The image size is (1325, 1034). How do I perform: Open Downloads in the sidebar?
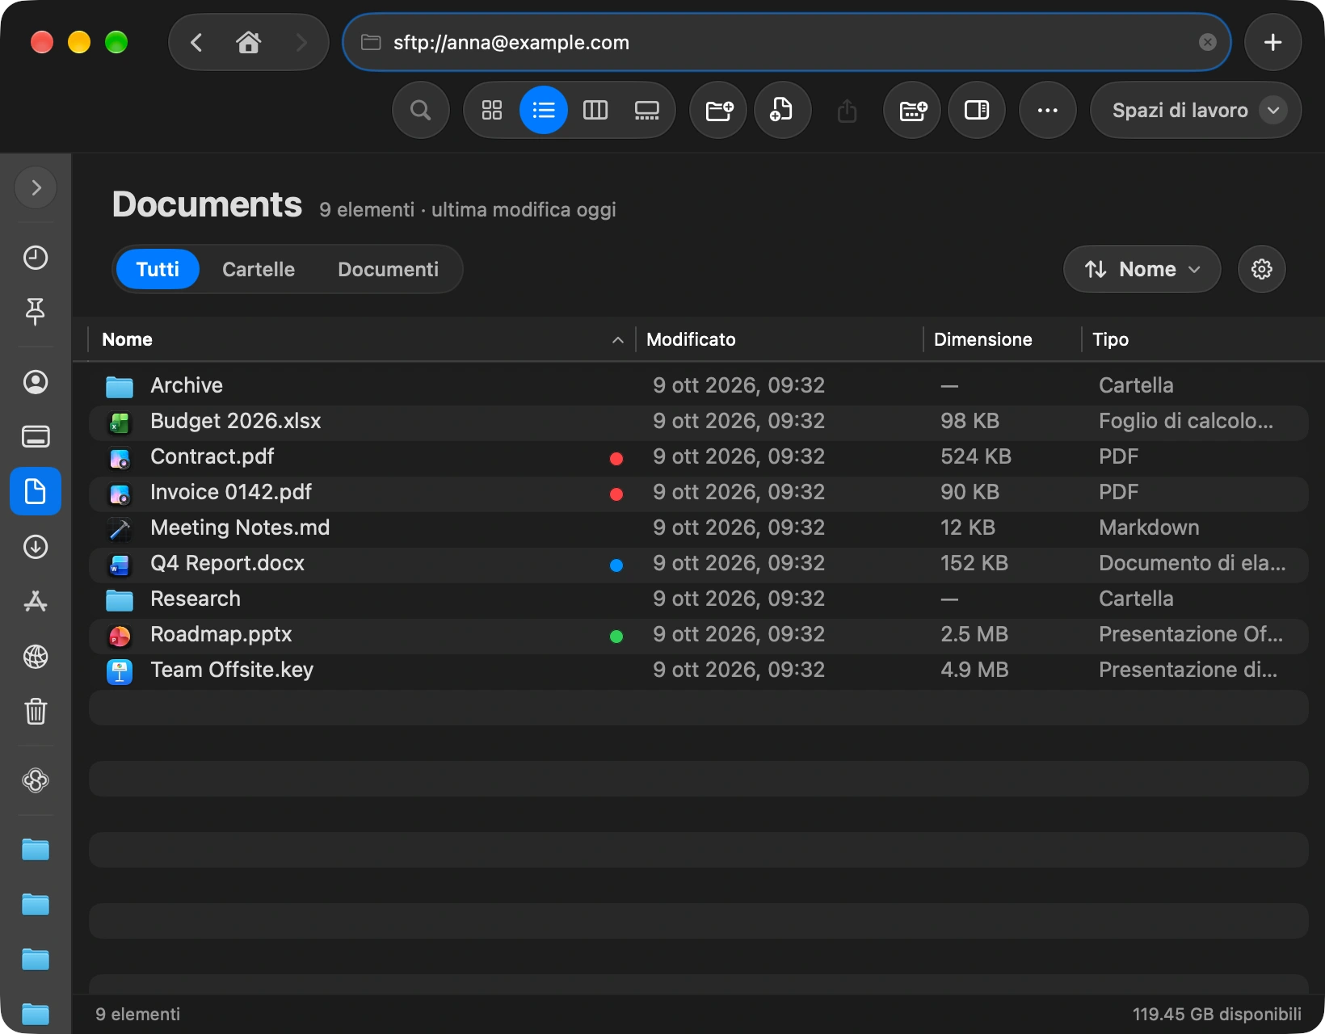(36, 547)
